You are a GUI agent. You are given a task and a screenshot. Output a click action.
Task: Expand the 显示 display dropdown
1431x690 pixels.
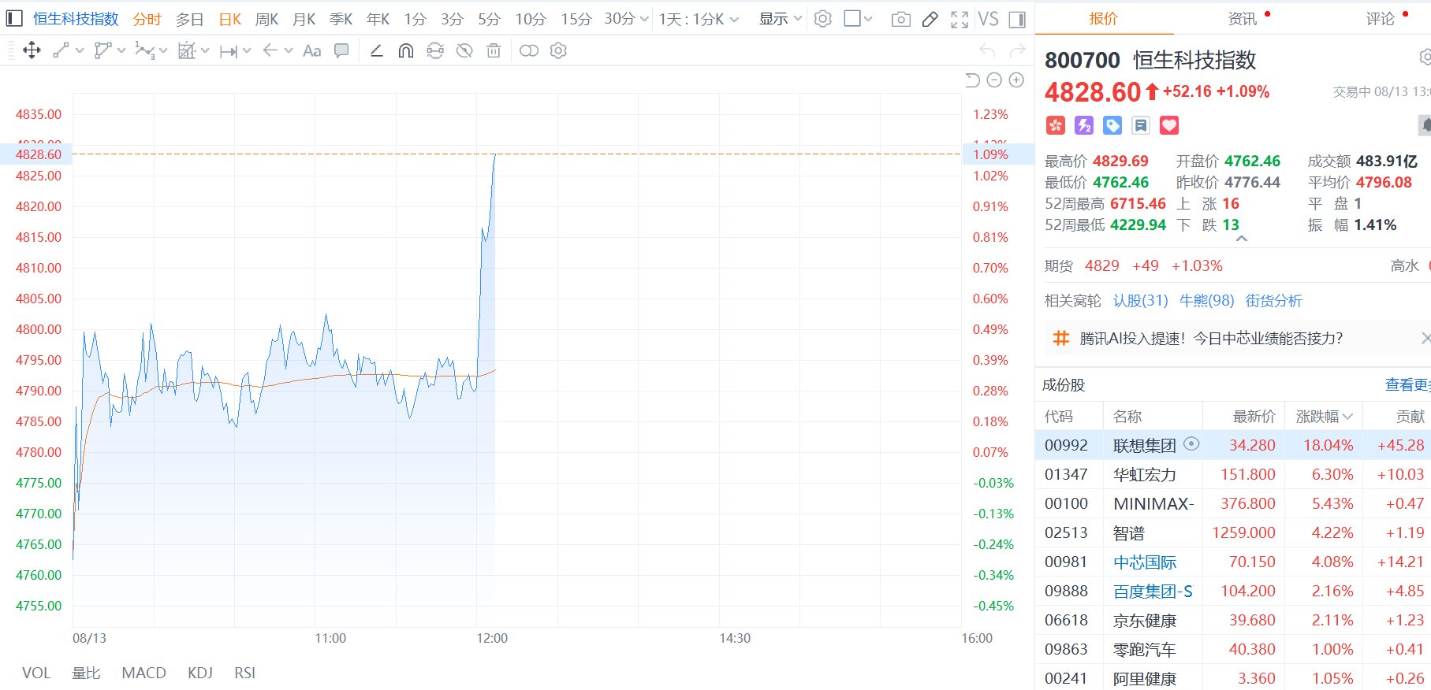point(781,19)
